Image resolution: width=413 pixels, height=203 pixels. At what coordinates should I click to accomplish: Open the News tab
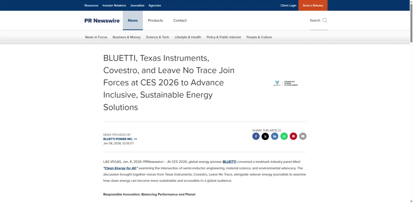point(133,21)
